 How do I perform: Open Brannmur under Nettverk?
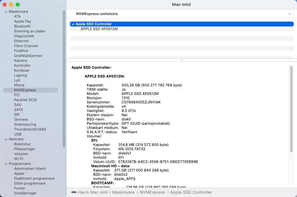22,144
